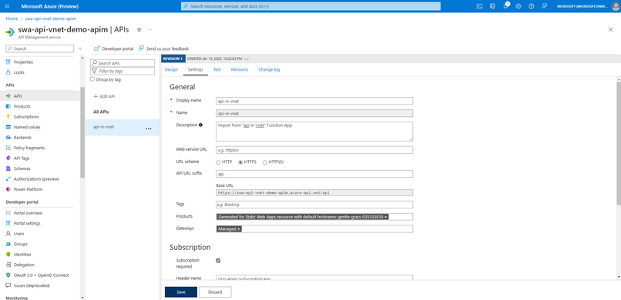Viewport: 621px width, 300px height.
Task: Click Send us your feedback
Action: click(x=163, y=48)
